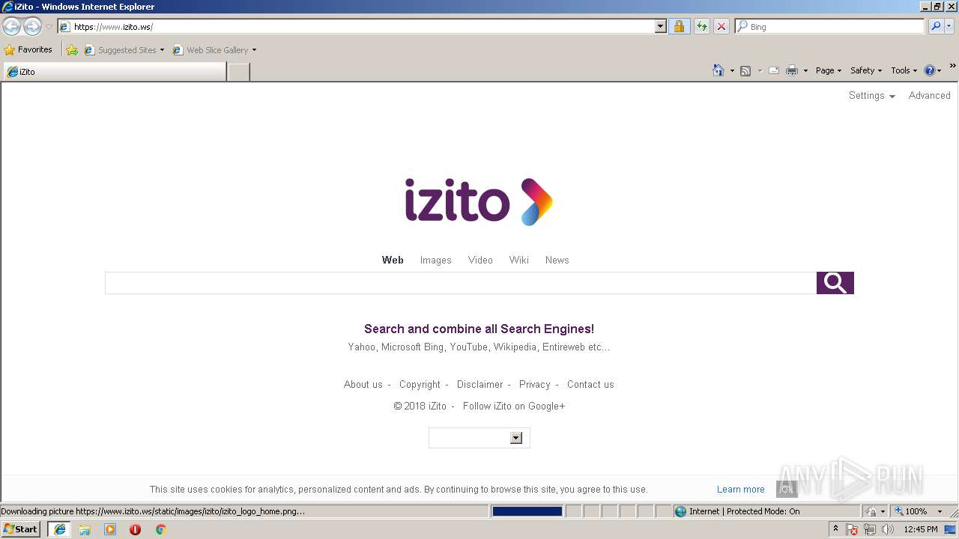Click the browser Forward arrow button

click(32, 27)
